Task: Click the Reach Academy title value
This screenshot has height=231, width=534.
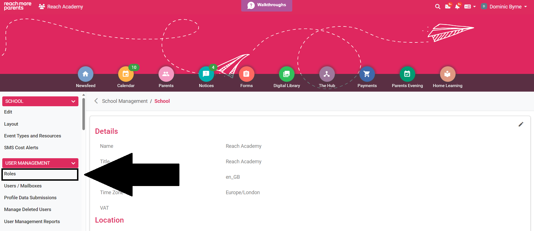Action: (x=243, y=162)
